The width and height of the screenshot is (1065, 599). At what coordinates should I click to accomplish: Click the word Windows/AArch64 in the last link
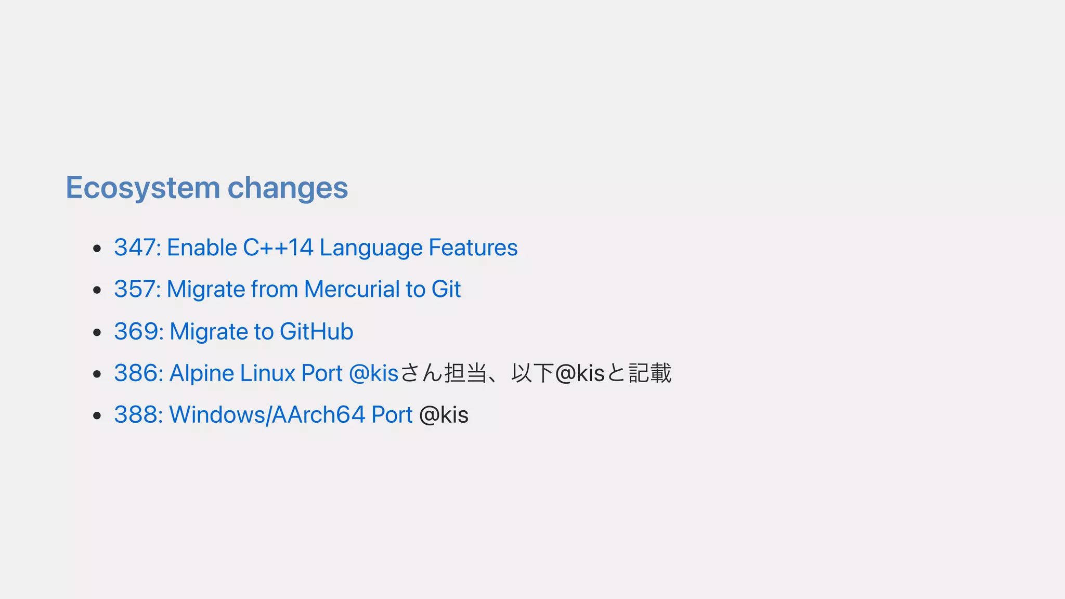[267, 415]
